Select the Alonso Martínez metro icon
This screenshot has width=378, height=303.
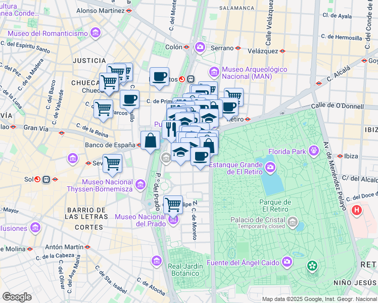tap(129, 11)
